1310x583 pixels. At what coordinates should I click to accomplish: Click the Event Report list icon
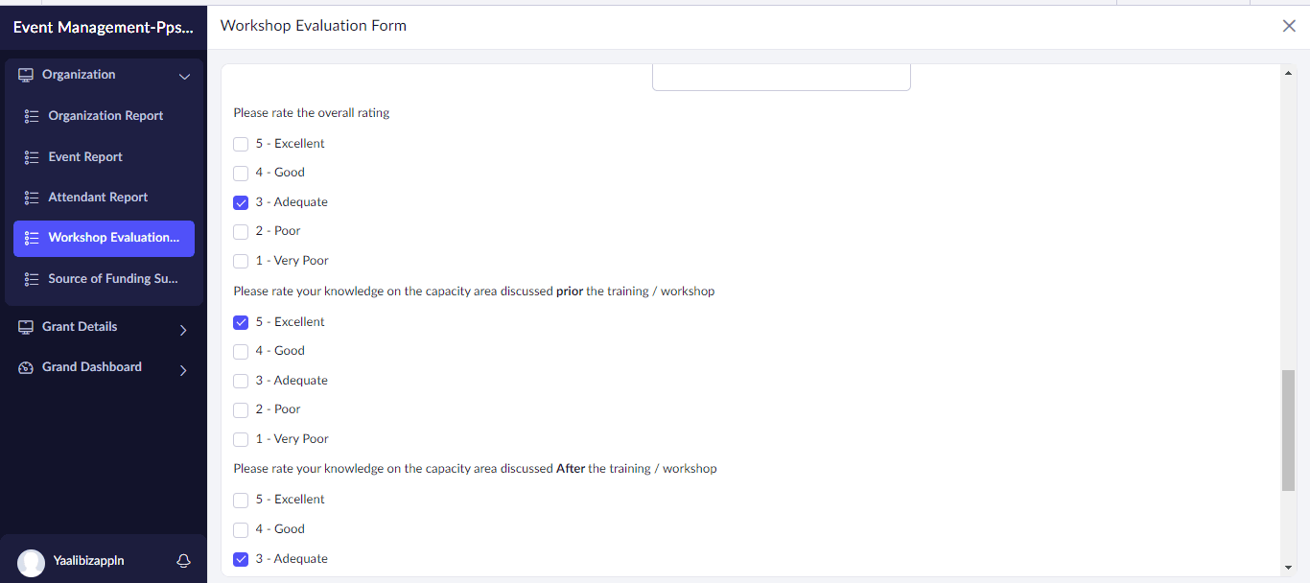click(32, 157)
